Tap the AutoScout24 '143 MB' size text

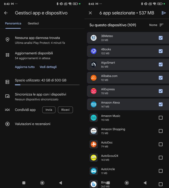pyautogui.click(x=105, y=160)
